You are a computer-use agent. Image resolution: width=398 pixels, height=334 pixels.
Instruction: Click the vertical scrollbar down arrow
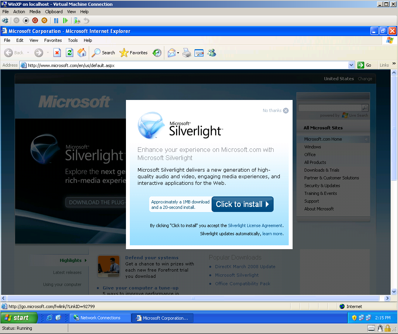coord(394,291)
